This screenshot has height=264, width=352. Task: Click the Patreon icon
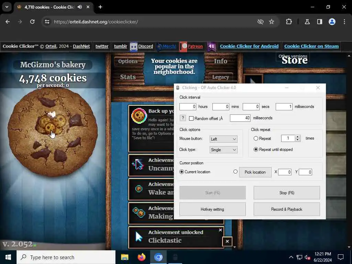(x=183, y=46)
